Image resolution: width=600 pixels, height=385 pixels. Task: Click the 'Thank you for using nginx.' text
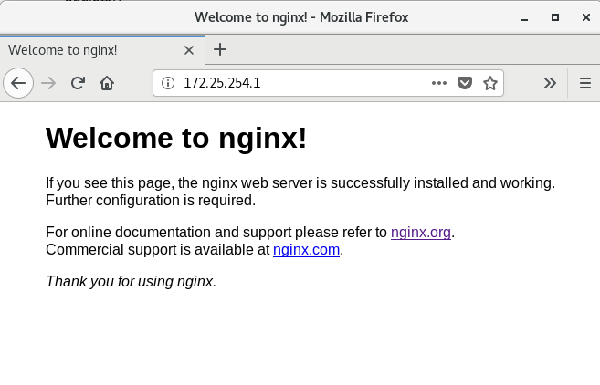(132, 281)
